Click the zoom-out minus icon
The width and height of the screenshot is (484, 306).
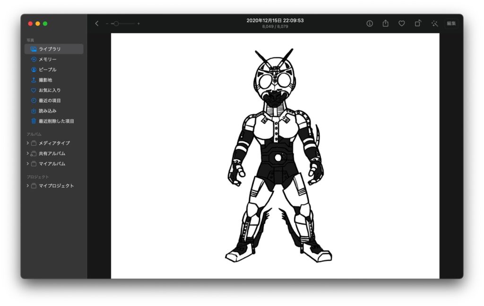coord(107,24)
